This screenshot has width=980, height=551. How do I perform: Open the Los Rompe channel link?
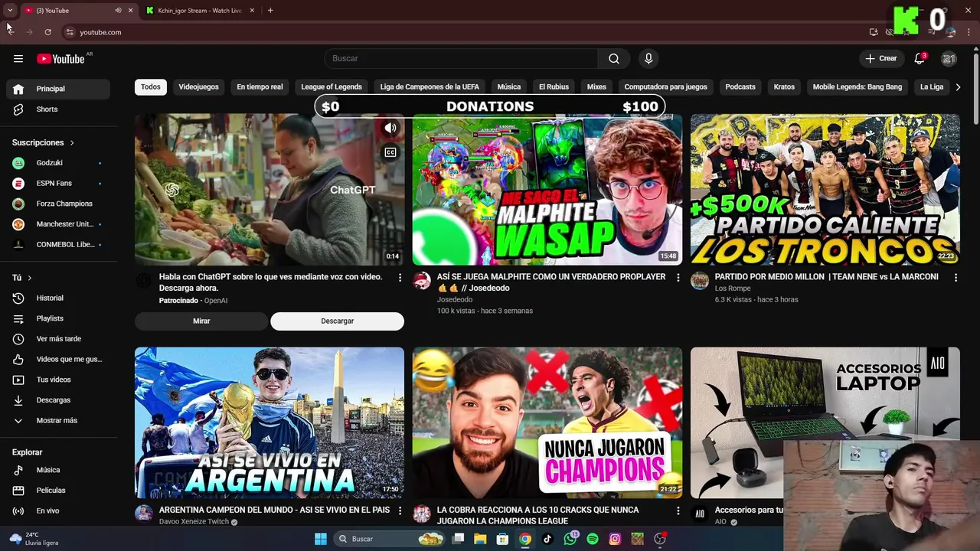733,289
